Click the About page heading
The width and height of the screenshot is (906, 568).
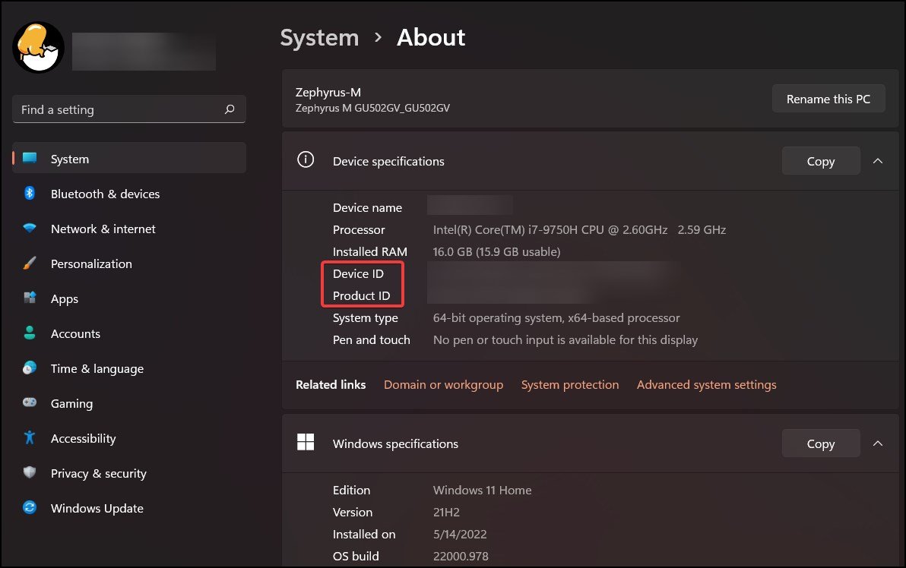tap(430, 37)
